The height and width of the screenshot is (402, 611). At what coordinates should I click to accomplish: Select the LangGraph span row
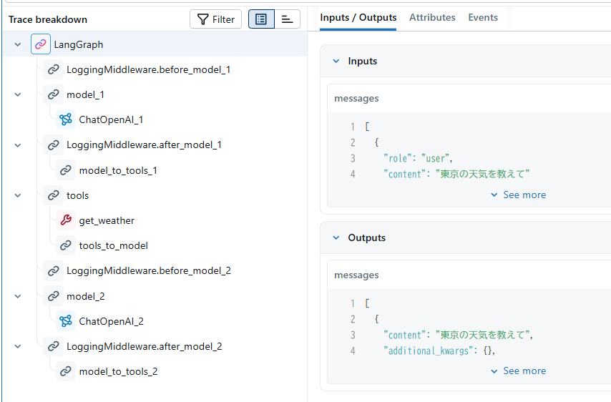155,44
